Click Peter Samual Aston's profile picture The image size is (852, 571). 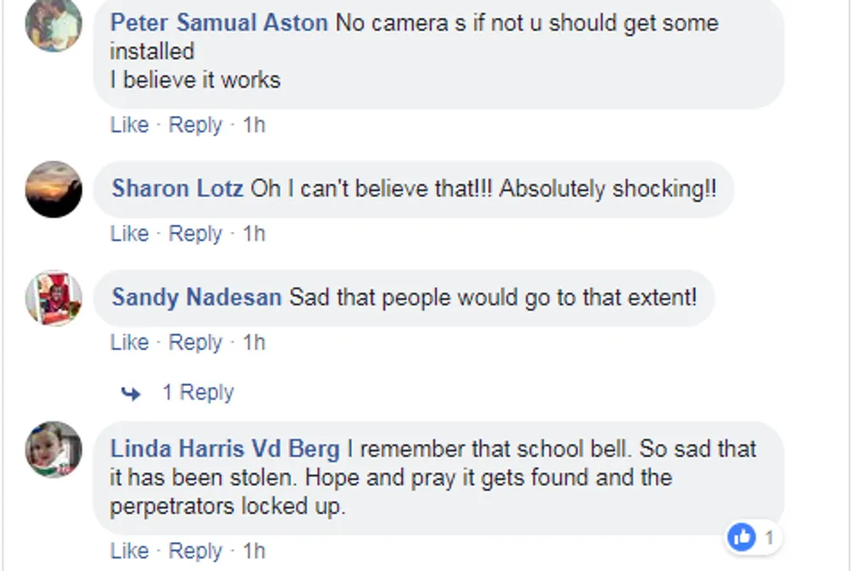click(x=54, y=24)
